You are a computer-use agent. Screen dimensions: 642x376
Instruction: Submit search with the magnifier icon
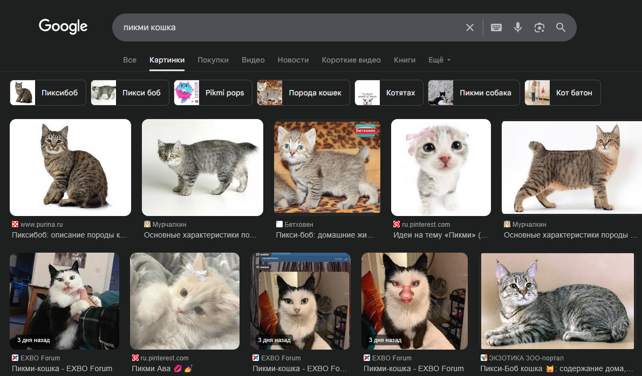tap(561, 27)
